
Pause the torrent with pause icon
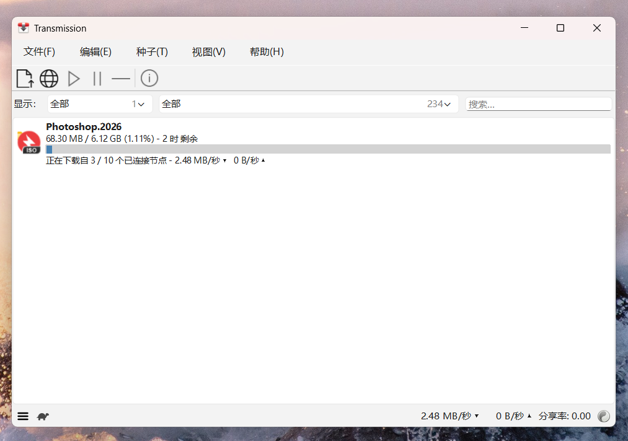pos(97,79)
